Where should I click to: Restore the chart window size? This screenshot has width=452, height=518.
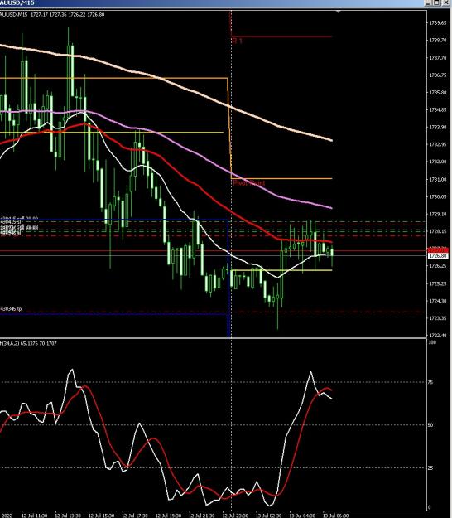click(x=436, y=2)
